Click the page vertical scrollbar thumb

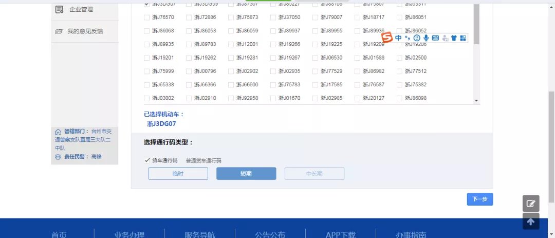coord(551,147)
